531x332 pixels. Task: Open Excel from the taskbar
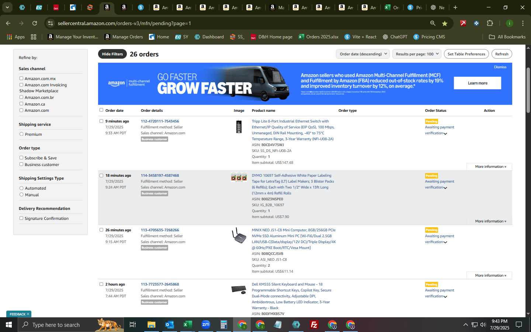(187, 325)
